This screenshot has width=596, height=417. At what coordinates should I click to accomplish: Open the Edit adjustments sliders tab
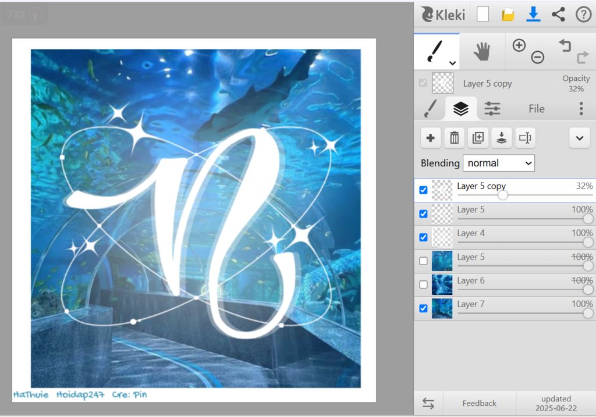click(x=492, y=109)
